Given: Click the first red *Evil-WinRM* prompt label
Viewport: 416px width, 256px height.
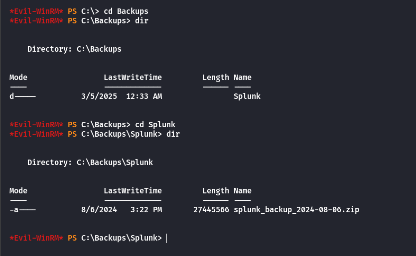Looking at the screenshot, I should pos(36,11).
